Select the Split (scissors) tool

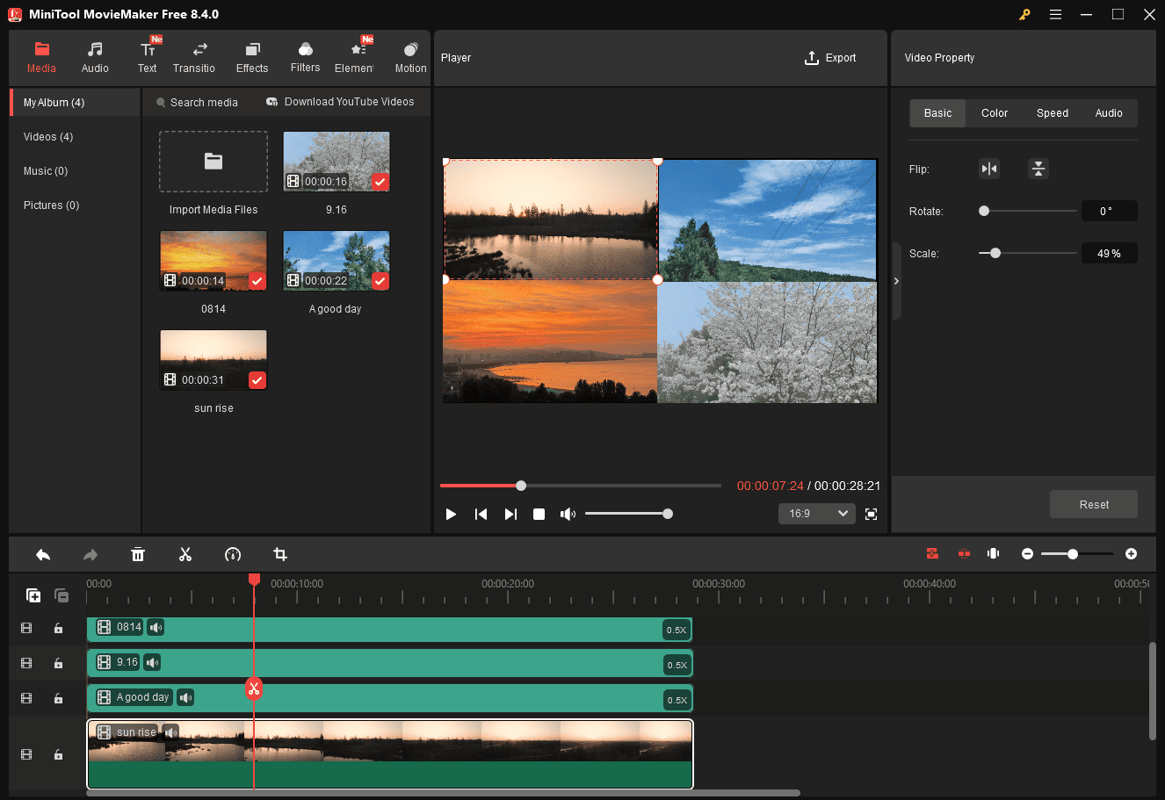pyautogui.click(x=185, y=554)
